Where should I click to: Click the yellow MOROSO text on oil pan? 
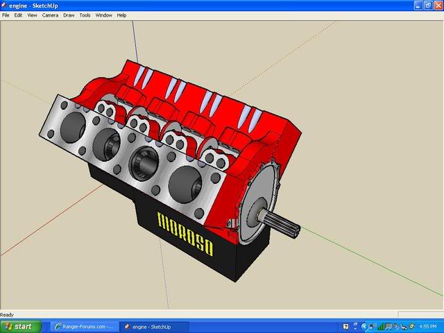(185, 234)
